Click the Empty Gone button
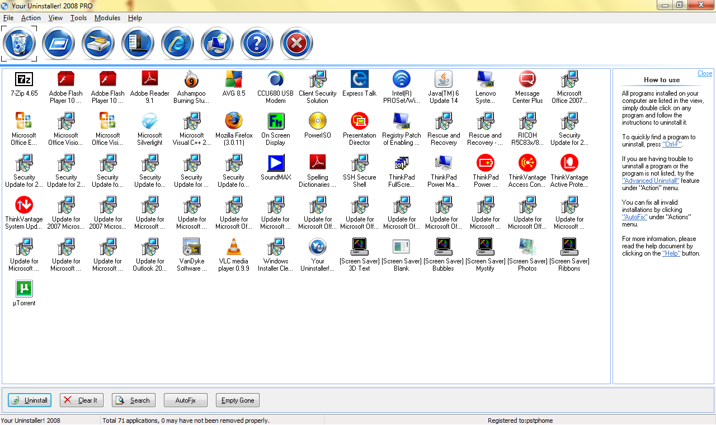 pyautogui.click(x=238, y=400)
